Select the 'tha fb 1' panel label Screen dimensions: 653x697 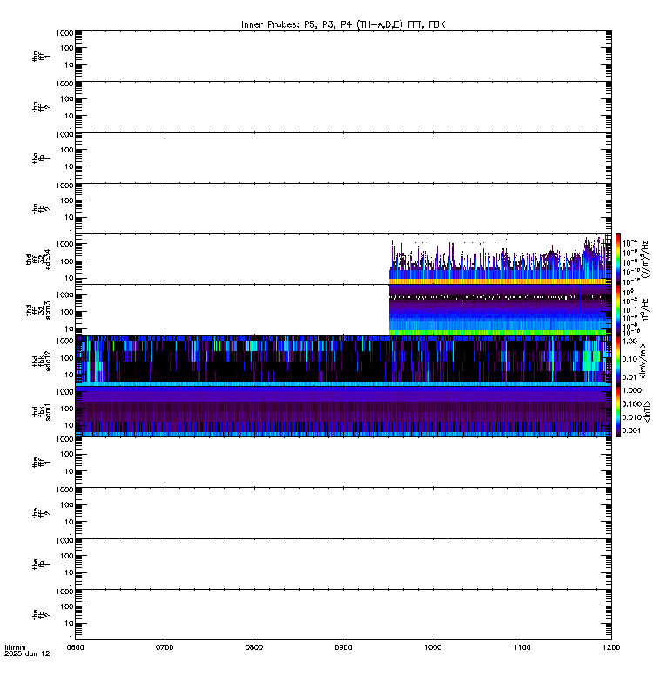pos(41,158)
